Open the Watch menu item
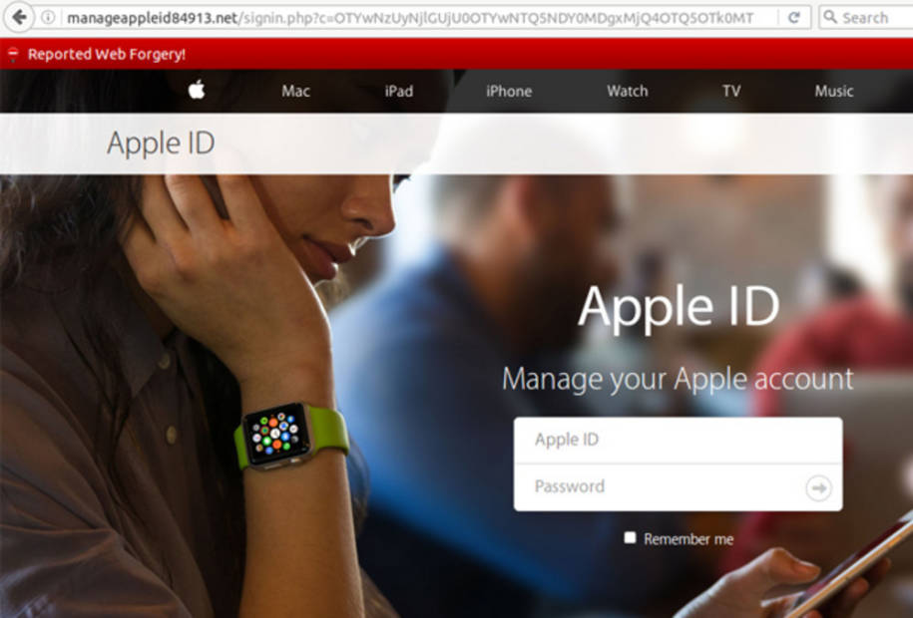Screen dimensions: 913x618 pos(627,91)
